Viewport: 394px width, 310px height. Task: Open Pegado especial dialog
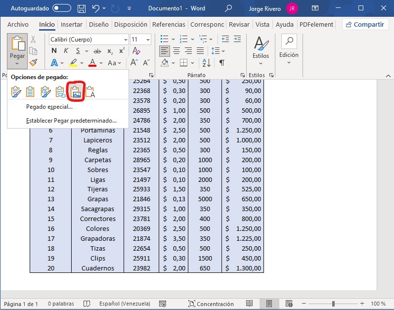pyautogui.click(x=49, y=107)
